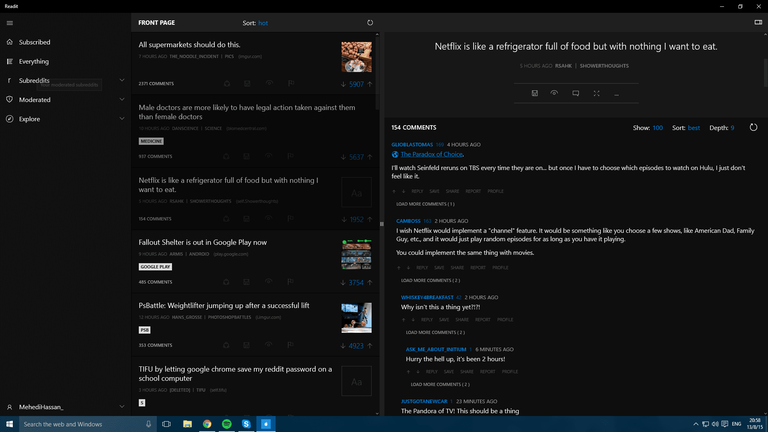Expand MehediHassan_ account menu

pos(122,406)
